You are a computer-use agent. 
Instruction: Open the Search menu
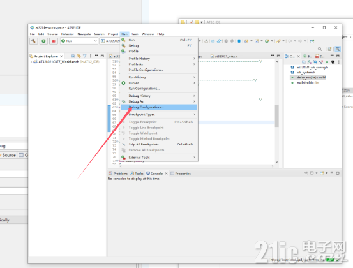click(100, 34)
